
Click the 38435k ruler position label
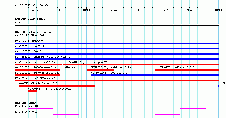[139, 10]
